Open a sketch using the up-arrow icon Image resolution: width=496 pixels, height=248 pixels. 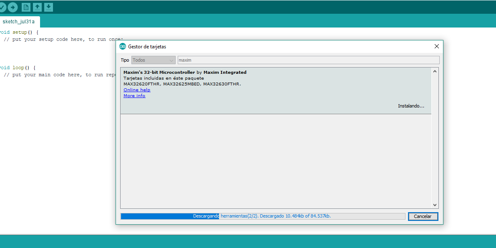(37, 7)
